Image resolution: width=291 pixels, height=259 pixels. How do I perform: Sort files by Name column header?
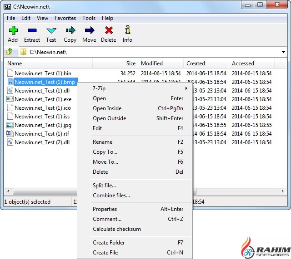15,64
